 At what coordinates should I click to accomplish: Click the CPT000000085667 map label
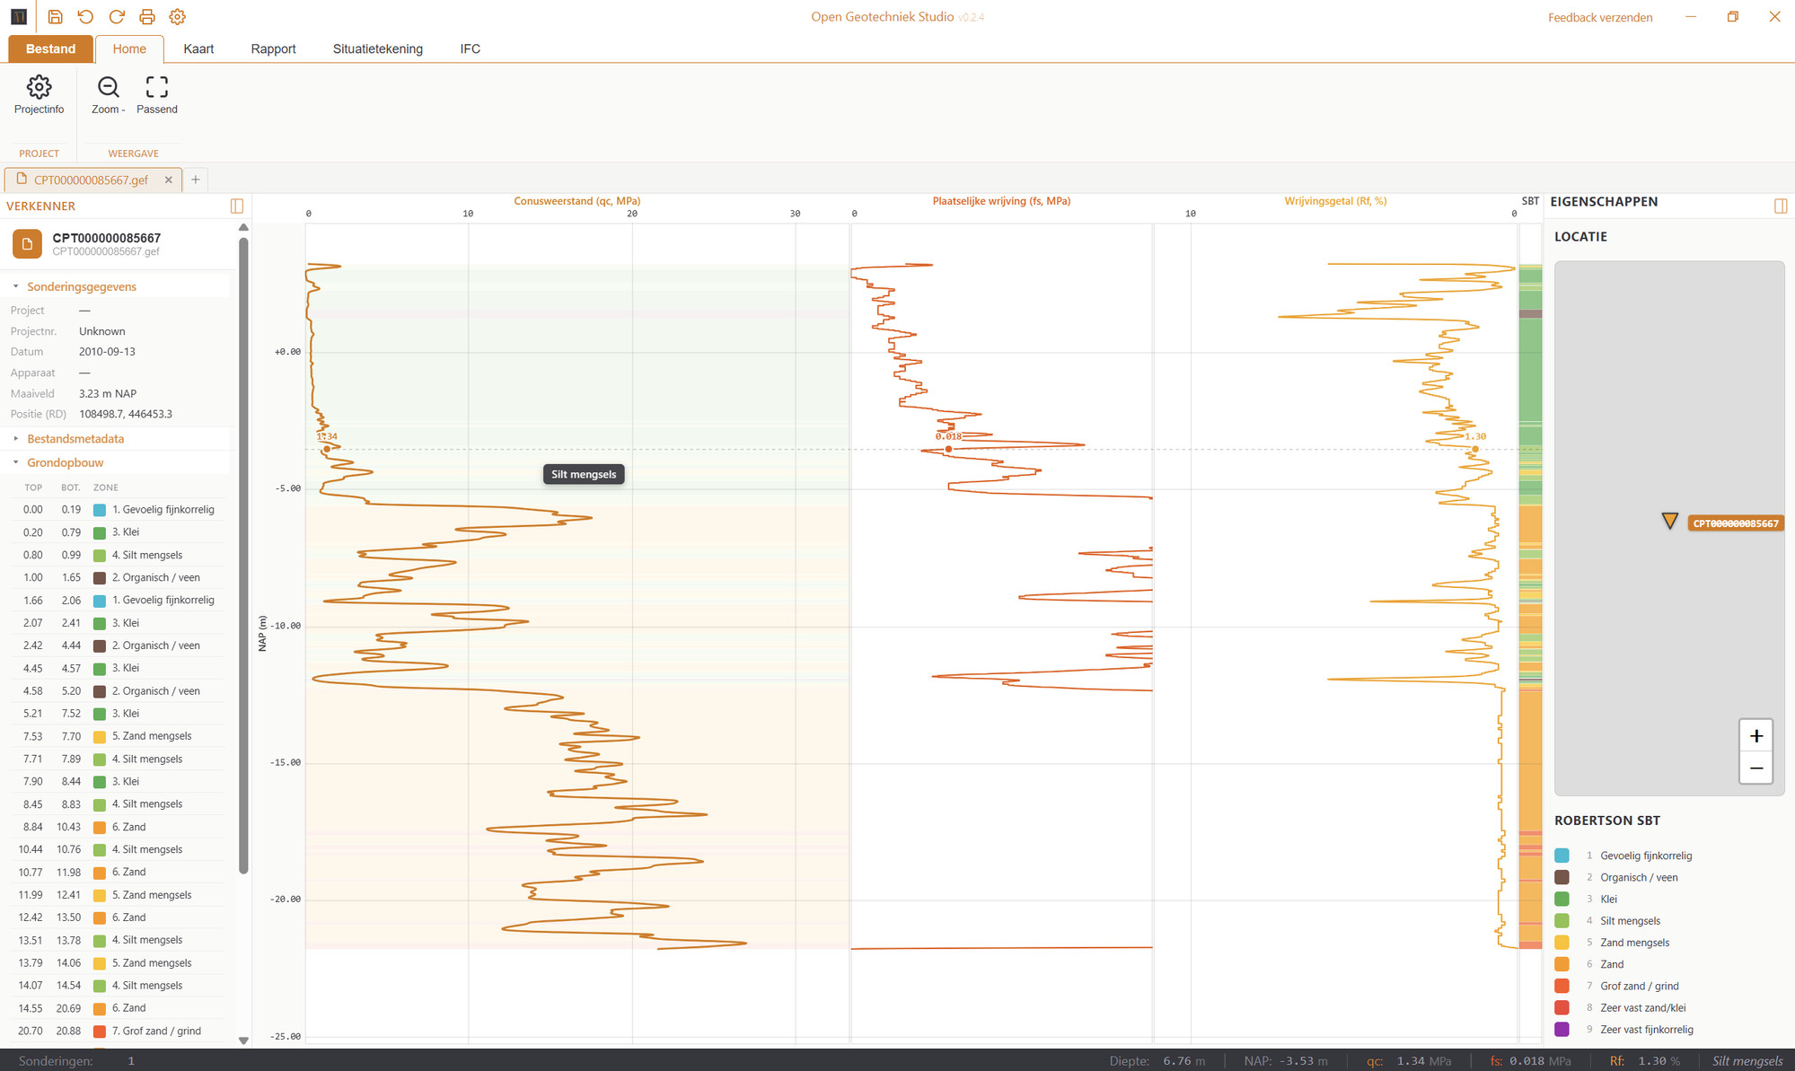tap(1736, 523)
